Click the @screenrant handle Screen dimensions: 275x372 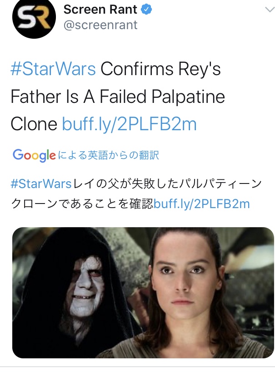coord(100,25)
